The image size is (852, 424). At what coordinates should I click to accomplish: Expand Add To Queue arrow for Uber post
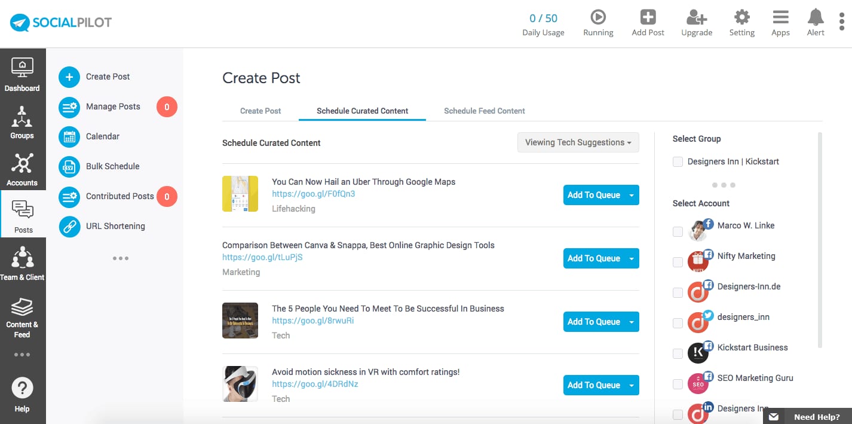pos(632,195)
